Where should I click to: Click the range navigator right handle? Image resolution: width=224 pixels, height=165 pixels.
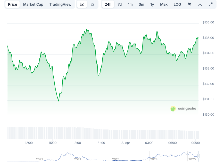tap(198, 156)
